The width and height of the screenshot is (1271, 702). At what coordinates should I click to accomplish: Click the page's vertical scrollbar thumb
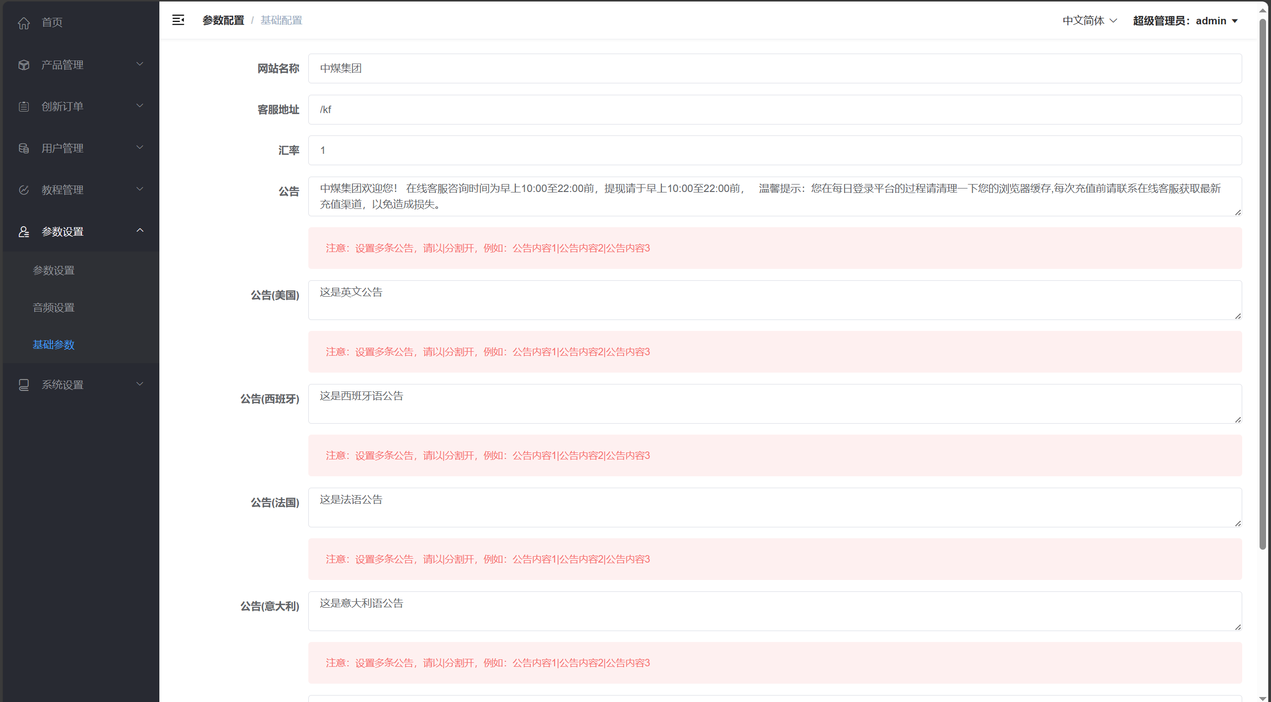1263,283
